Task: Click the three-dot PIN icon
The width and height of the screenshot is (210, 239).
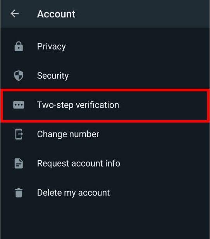Action: point(19,105)
